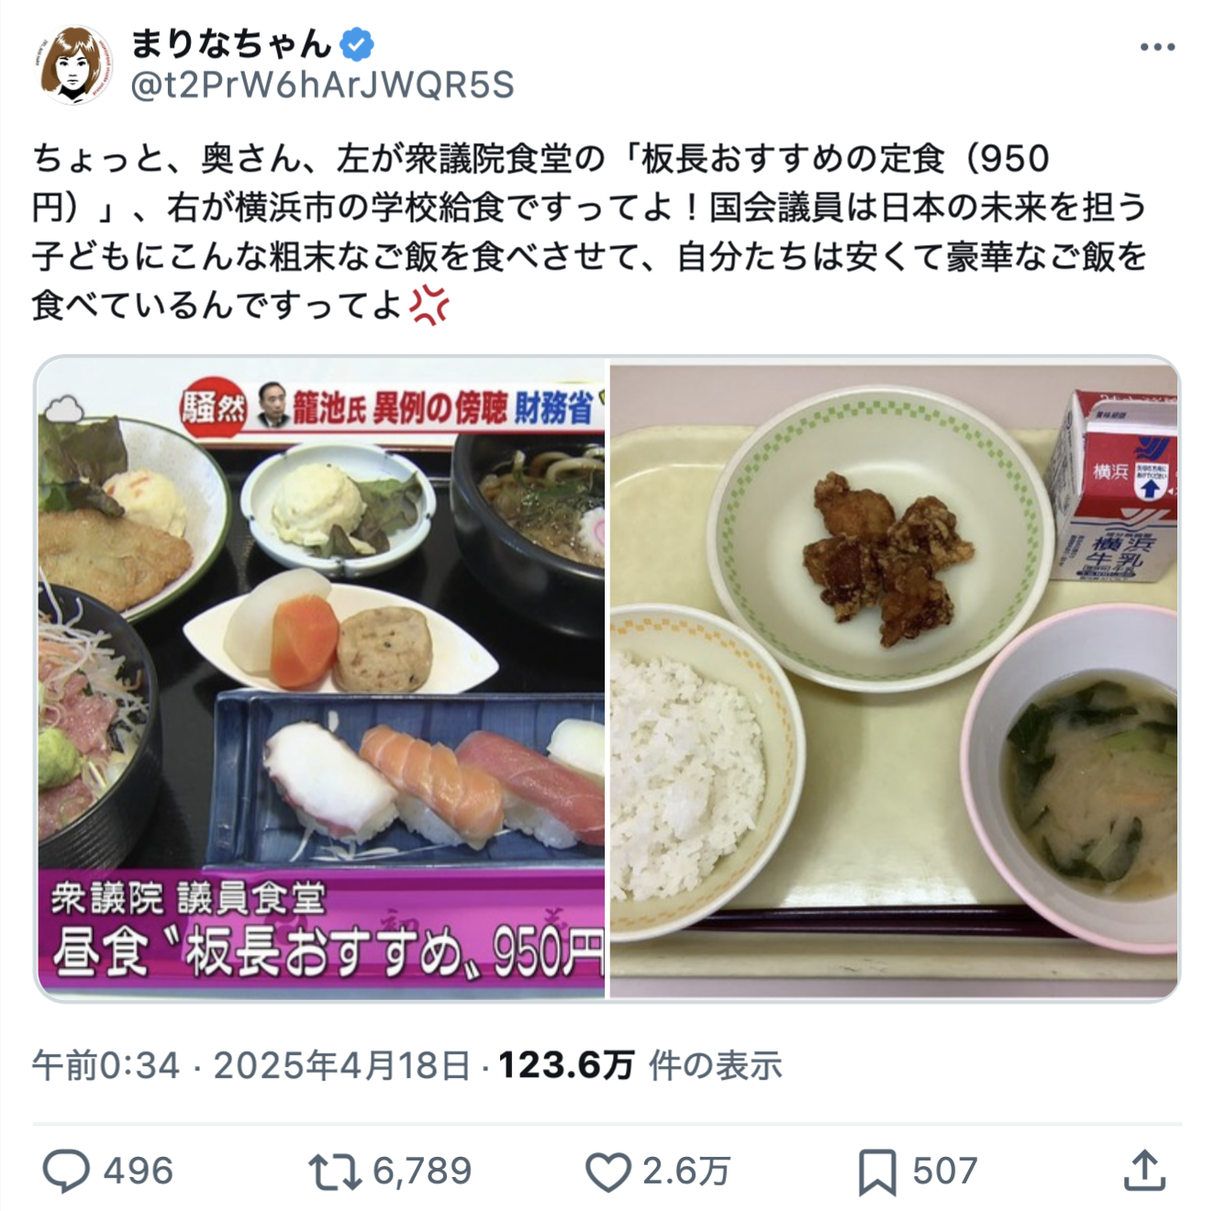Screen dimensions: 1215x1211
Task: Open the Diet cafeteria lunch photo
Action: tap(322, 679)
